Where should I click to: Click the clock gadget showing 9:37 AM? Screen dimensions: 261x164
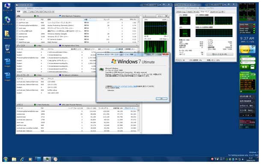[x=247, y=40]
